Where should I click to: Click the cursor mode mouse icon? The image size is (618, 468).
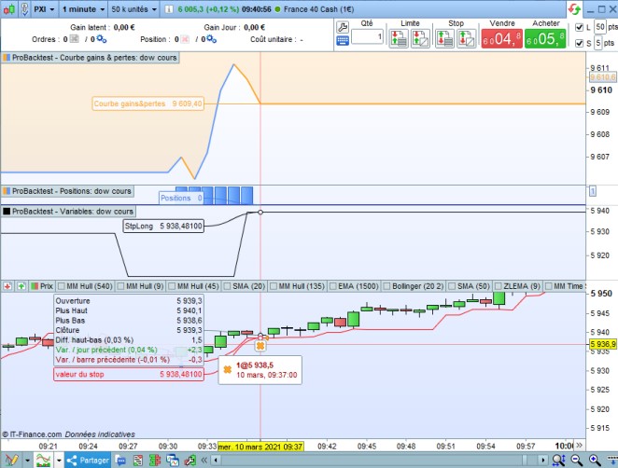pos(24,9)
